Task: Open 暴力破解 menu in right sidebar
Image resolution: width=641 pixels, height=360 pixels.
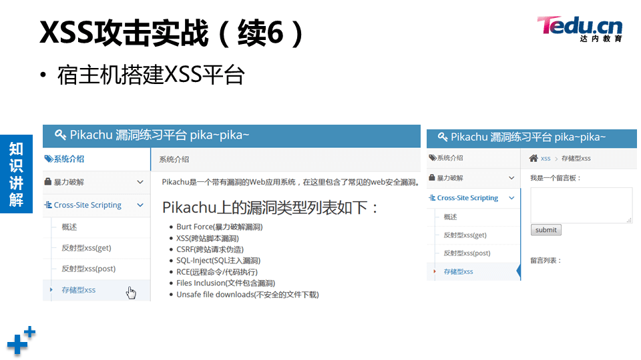Action: (473, 178)
